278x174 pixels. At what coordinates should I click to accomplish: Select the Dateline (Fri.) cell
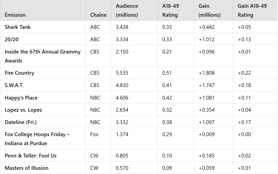[20, 122]
